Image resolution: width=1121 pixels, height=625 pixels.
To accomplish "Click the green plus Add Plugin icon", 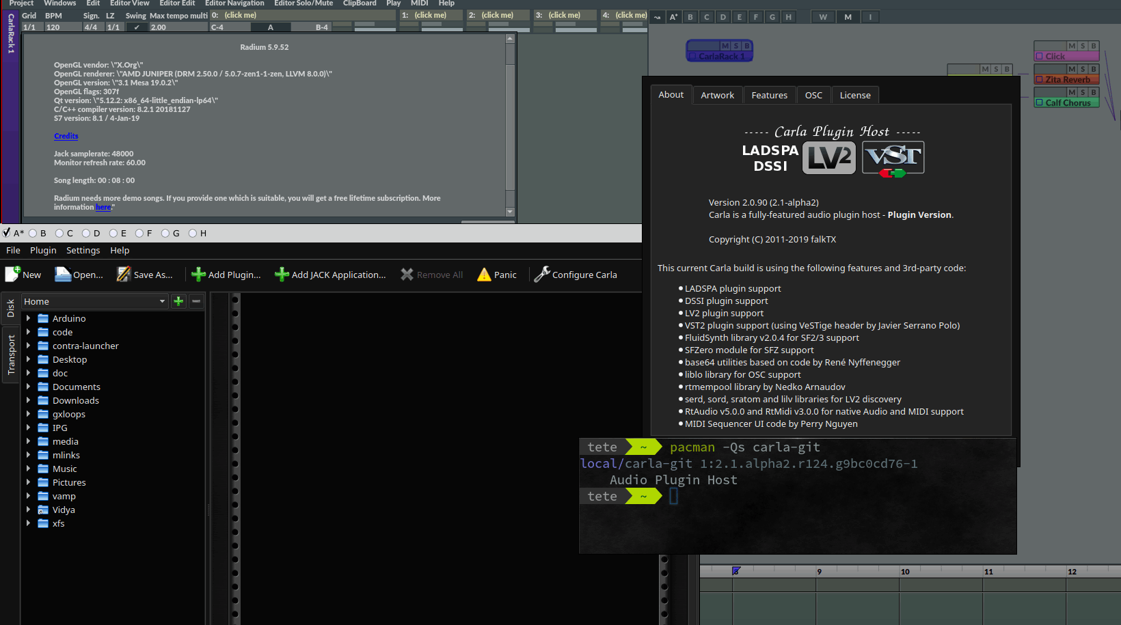I will (198, 274).
